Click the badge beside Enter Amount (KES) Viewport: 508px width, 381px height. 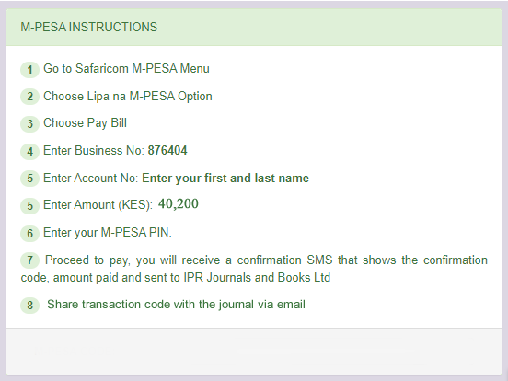tap(29, 206)
